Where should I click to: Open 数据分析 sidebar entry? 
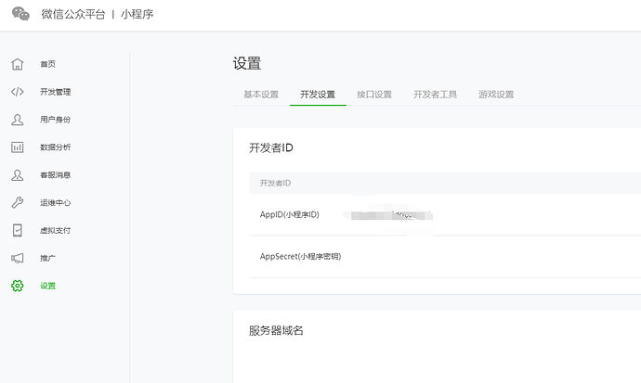click(56, 147)
